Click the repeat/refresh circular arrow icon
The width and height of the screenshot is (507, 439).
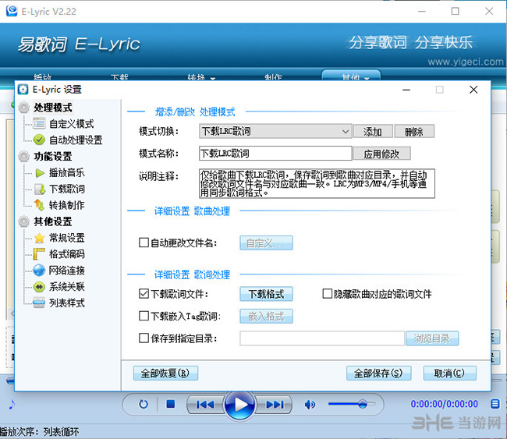click(x=144, y=404)
